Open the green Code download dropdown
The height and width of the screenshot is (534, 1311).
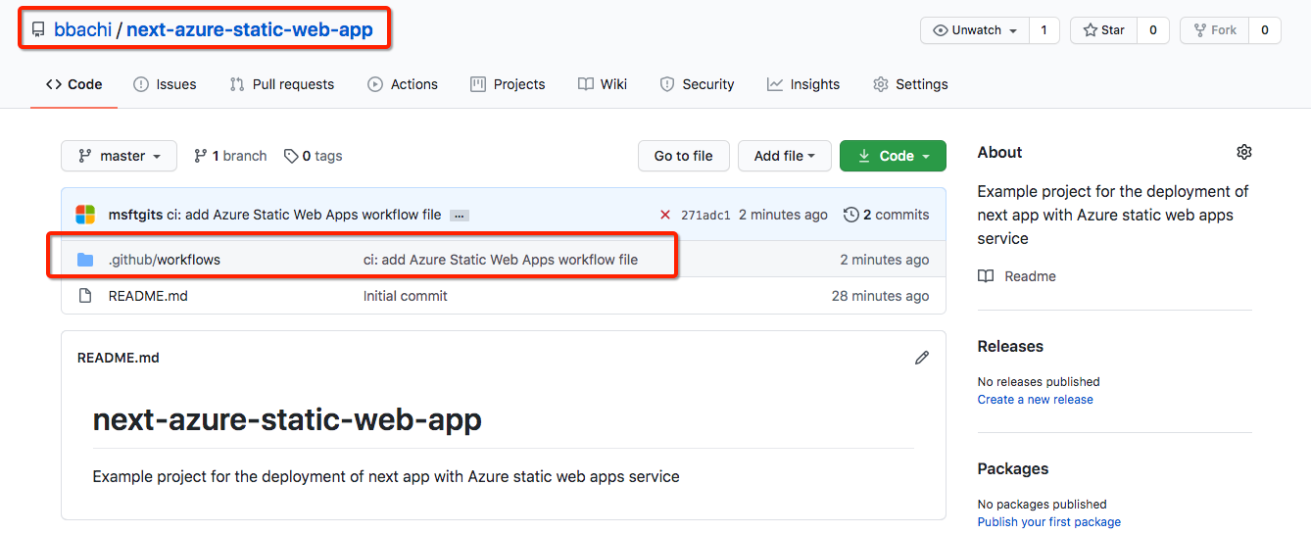(893, 156)
